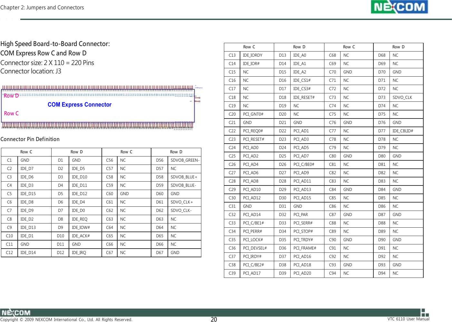The width and height of the screenshot is (452, 322).
Task: Select pin label 'C94' in the right table
Action: 332,273
